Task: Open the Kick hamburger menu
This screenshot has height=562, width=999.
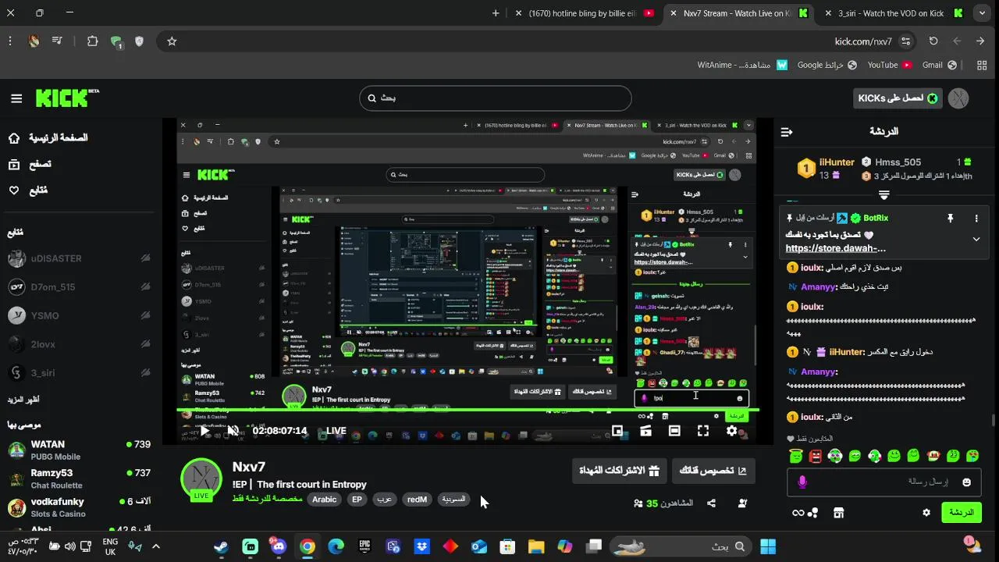Action: (16, 98)
